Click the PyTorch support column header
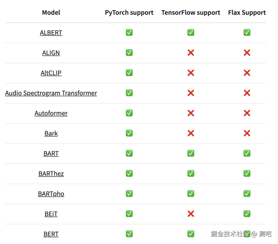Viewport: 278px width, 244px height. (x=129, y=13)
